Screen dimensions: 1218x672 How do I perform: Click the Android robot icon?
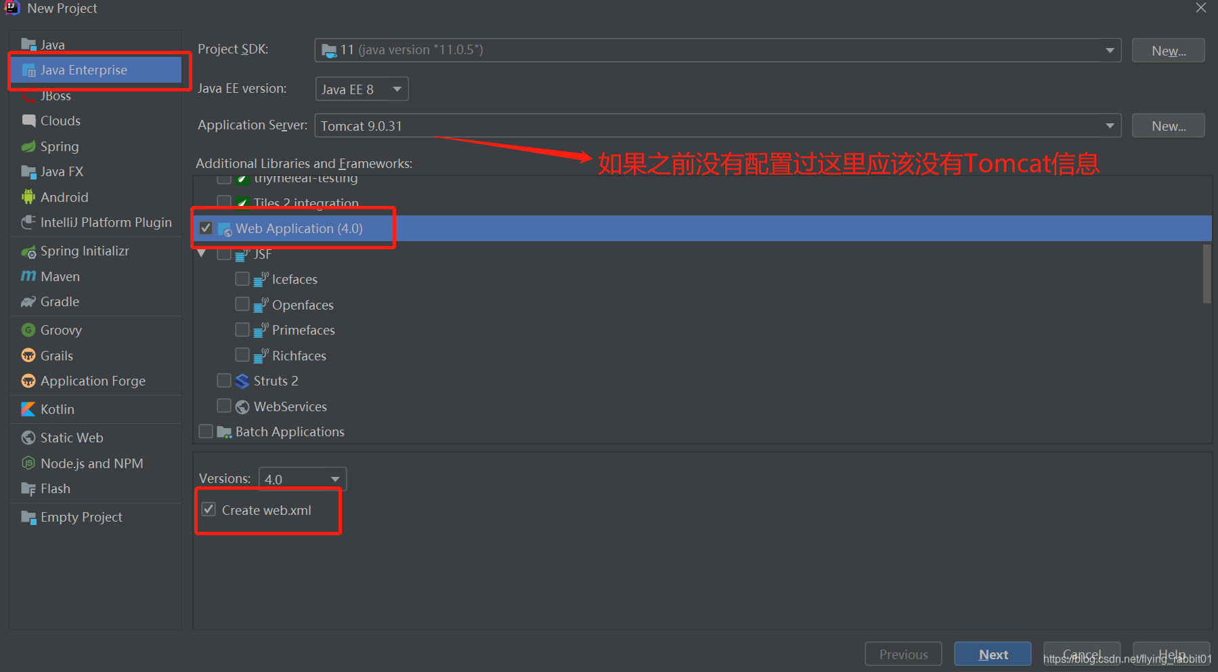pos(28,197)
